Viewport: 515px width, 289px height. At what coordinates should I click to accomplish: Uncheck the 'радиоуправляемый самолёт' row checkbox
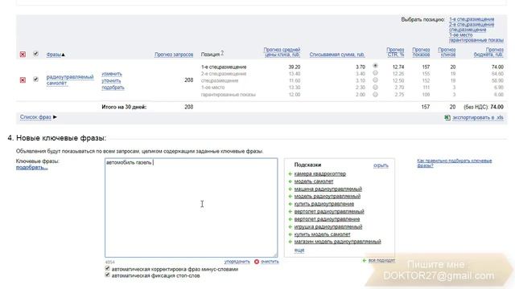pos(35,79)
